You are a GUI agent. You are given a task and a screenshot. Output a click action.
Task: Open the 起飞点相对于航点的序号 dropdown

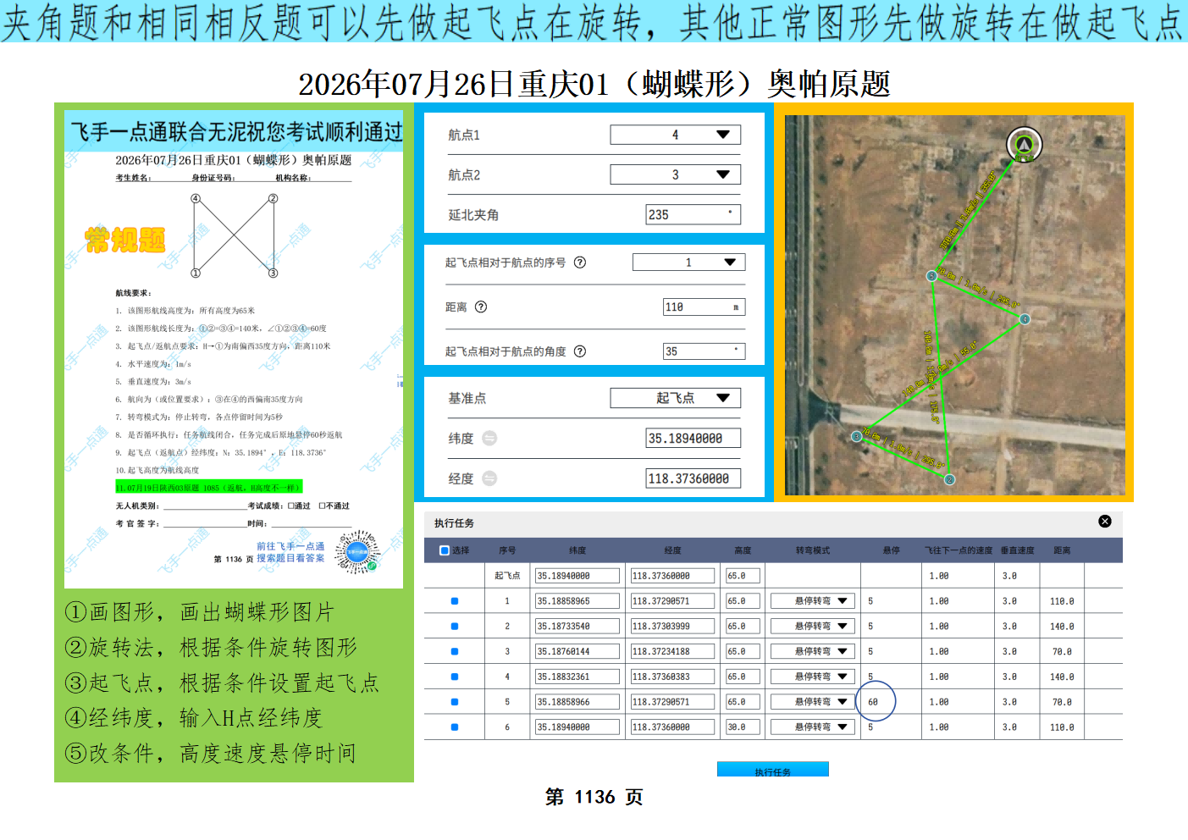click(x=688, y=262)
